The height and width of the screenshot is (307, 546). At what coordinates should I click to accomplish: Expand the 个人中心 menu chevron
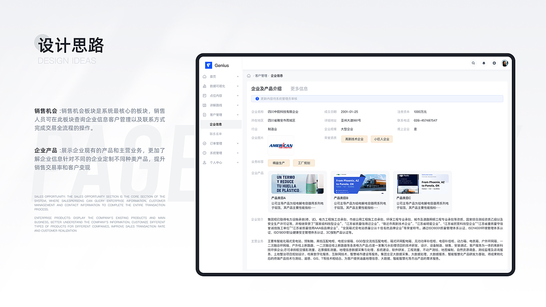[238, 162]
